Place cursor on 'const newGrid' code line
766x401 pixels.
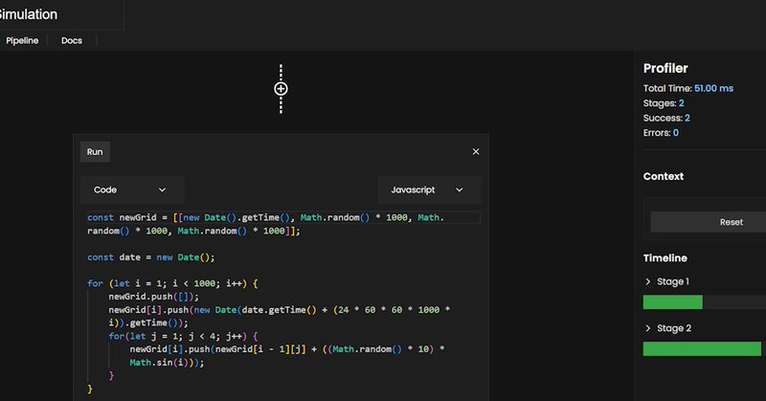point(266,217)
